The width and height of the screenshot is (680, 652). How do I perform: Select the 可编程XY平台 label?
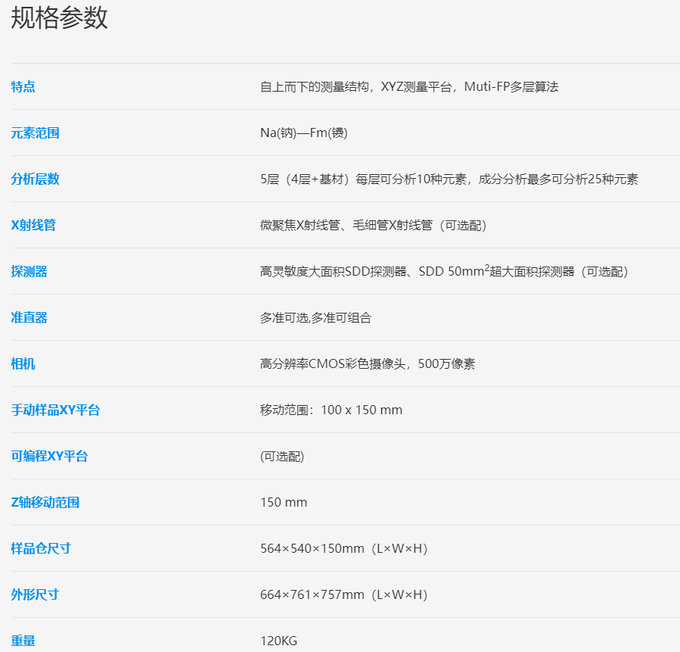(50, 457)
